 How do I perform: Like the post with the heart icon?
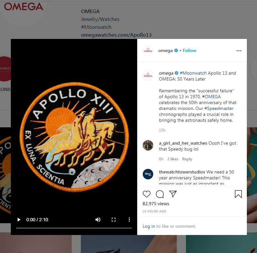(x=147, y=194)
